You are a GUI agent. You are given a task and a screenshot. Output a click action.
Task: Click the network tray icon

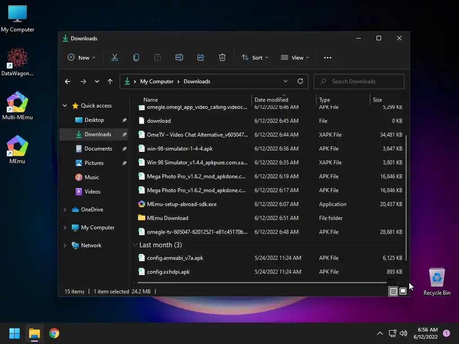(392, 333)
